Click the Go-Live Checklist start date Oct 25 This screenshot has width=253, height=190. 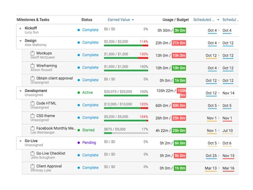point(211,156)
